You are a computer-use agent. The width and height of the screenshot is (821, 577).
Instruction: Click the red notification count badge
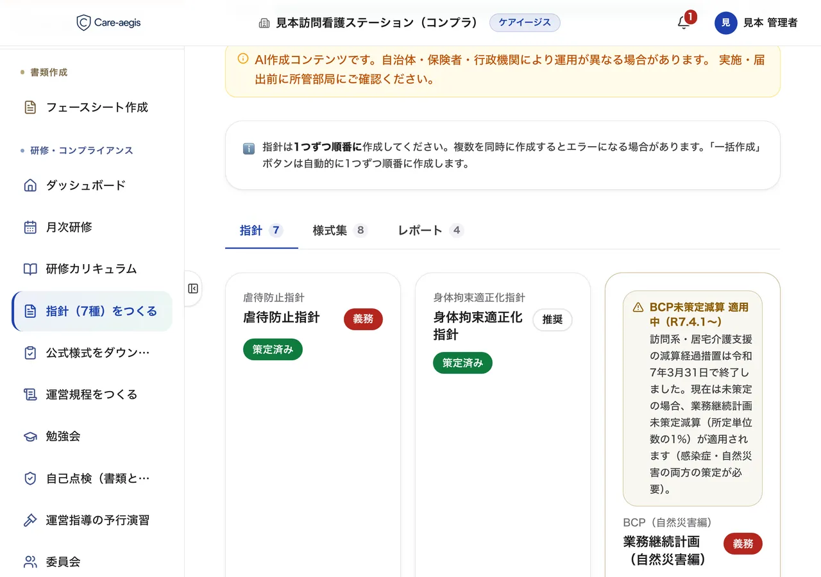tap(690, 17)
